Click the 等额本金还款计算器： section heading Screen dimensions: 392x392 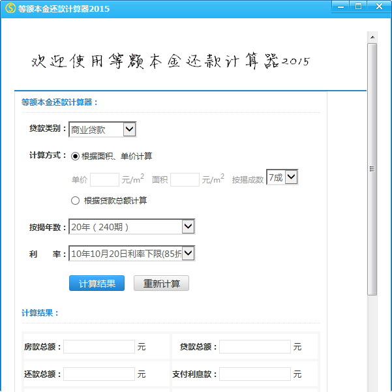tap(59, 102)
